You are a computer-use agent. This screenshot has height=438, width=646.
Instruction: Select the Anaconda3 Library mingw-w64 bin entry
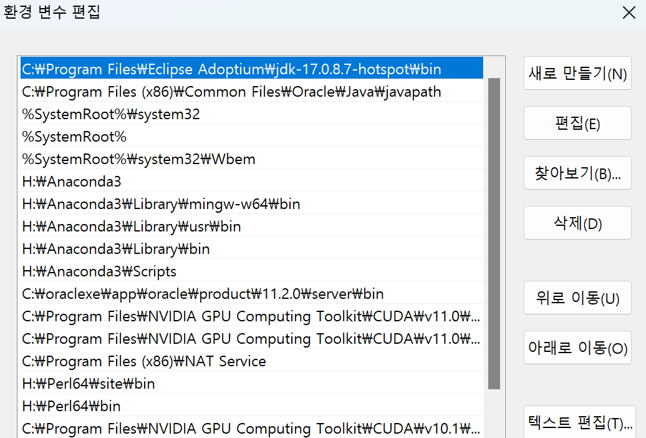point(252,203)
